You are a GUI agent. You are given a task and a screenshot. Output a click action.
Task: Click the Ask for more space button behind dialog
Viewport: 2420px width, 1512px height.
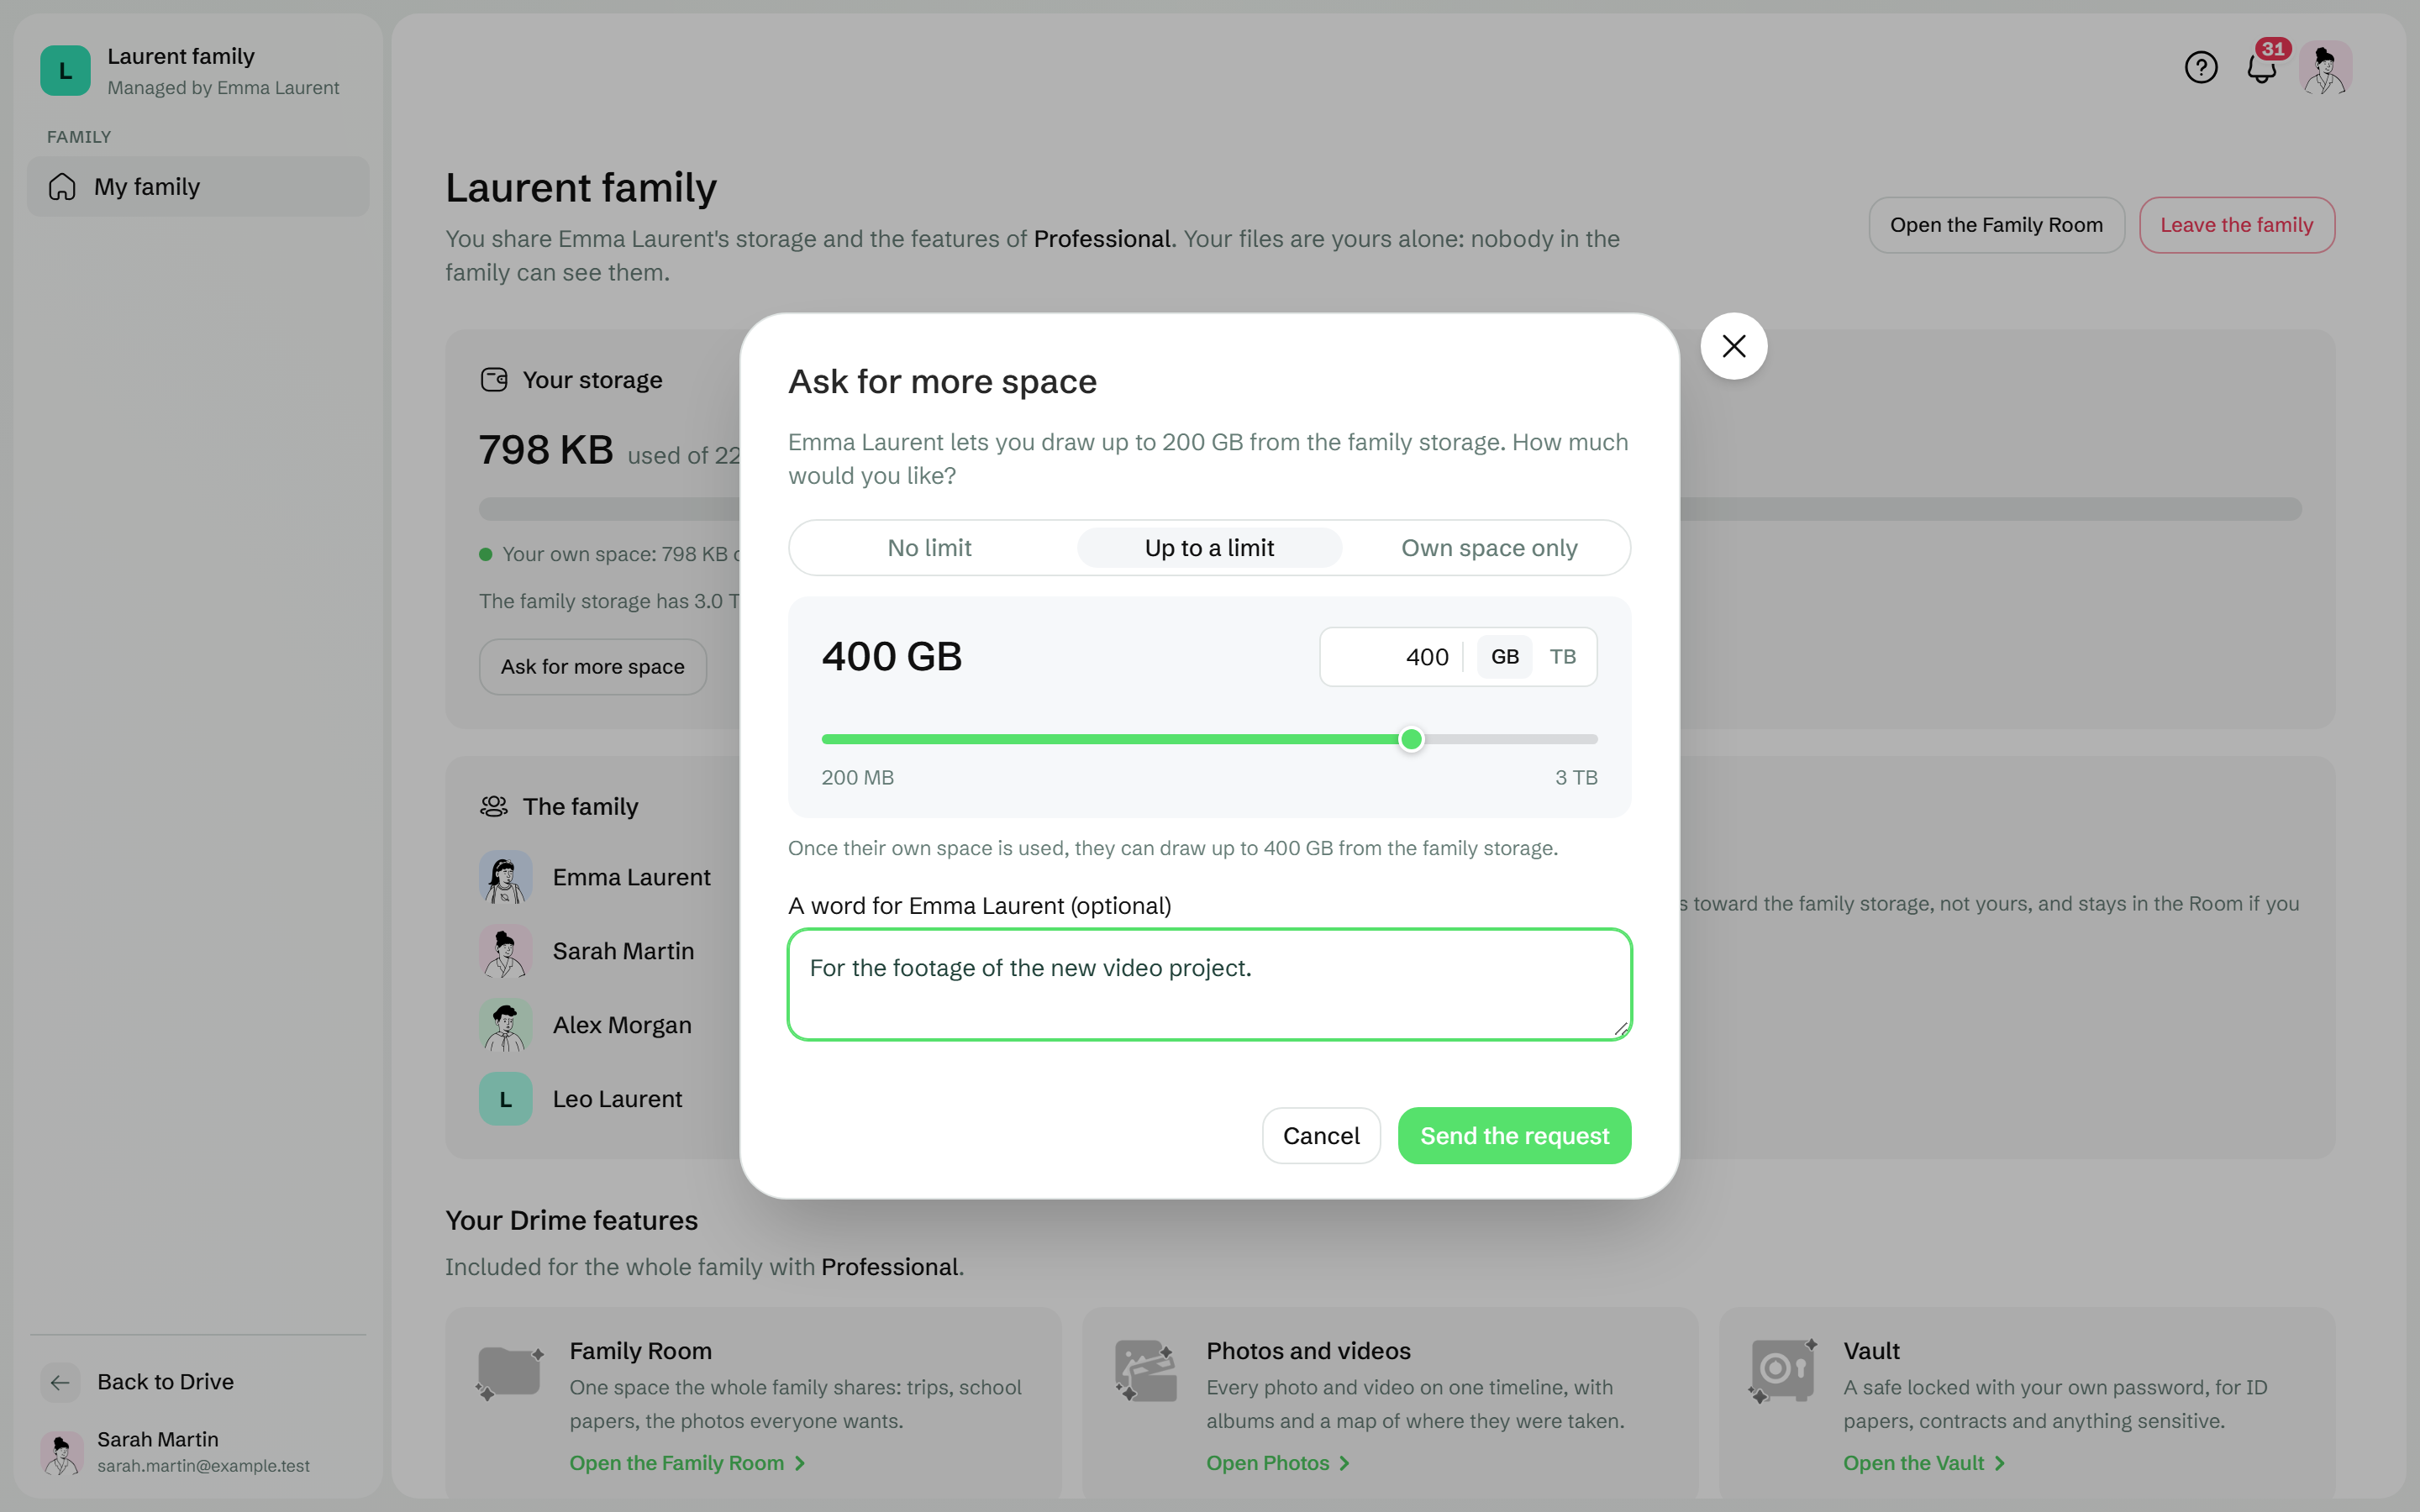(592, 667)
